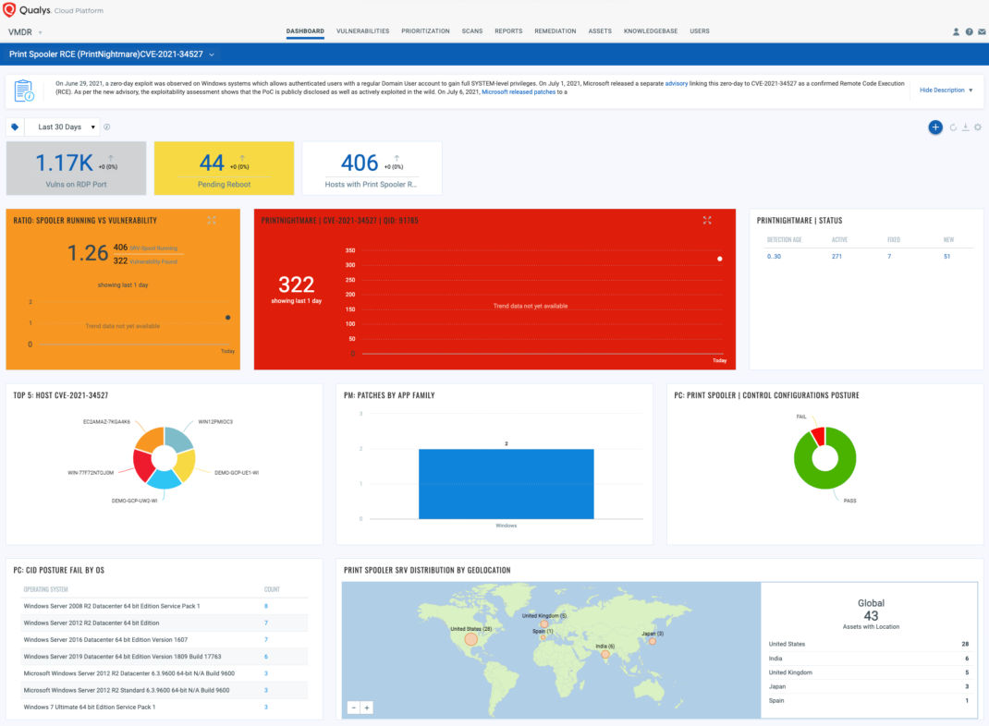Click the Japan map bubble
Image resolution: width=989 pixels, height=726 pixels.
pos(653,641)
